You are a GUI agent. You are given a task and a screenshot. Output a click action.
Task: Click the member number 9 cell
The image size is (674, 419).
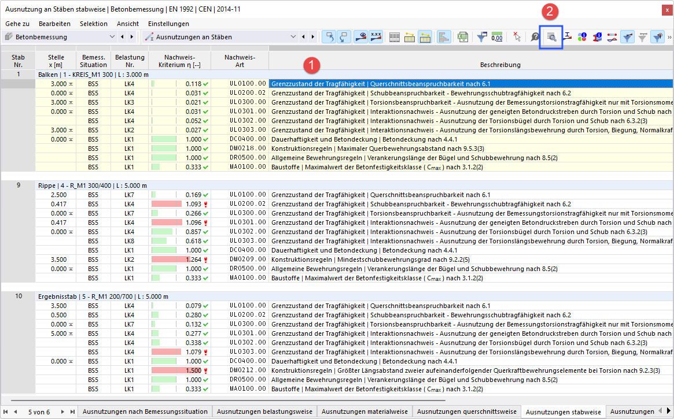point(18,186)
